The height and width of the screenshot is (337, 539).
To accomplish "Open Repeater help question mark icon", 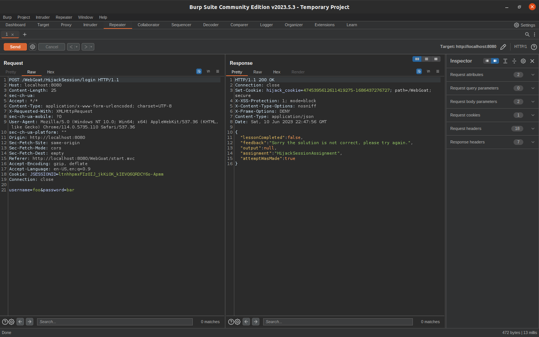I will (534, 47).
